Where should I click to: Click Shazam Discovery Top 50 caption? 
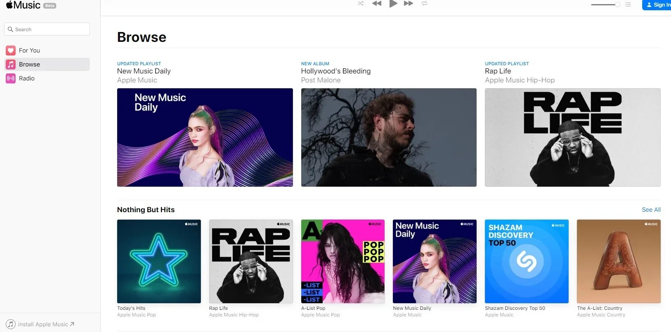click(515, 308)
